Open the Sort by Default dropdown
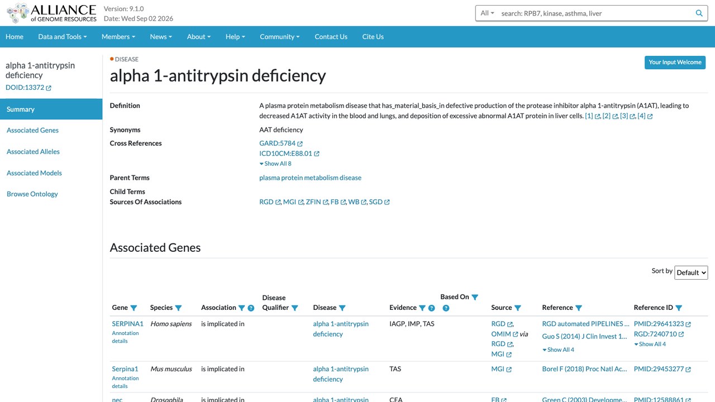This screenshot has width=715, height=402. 691,272
